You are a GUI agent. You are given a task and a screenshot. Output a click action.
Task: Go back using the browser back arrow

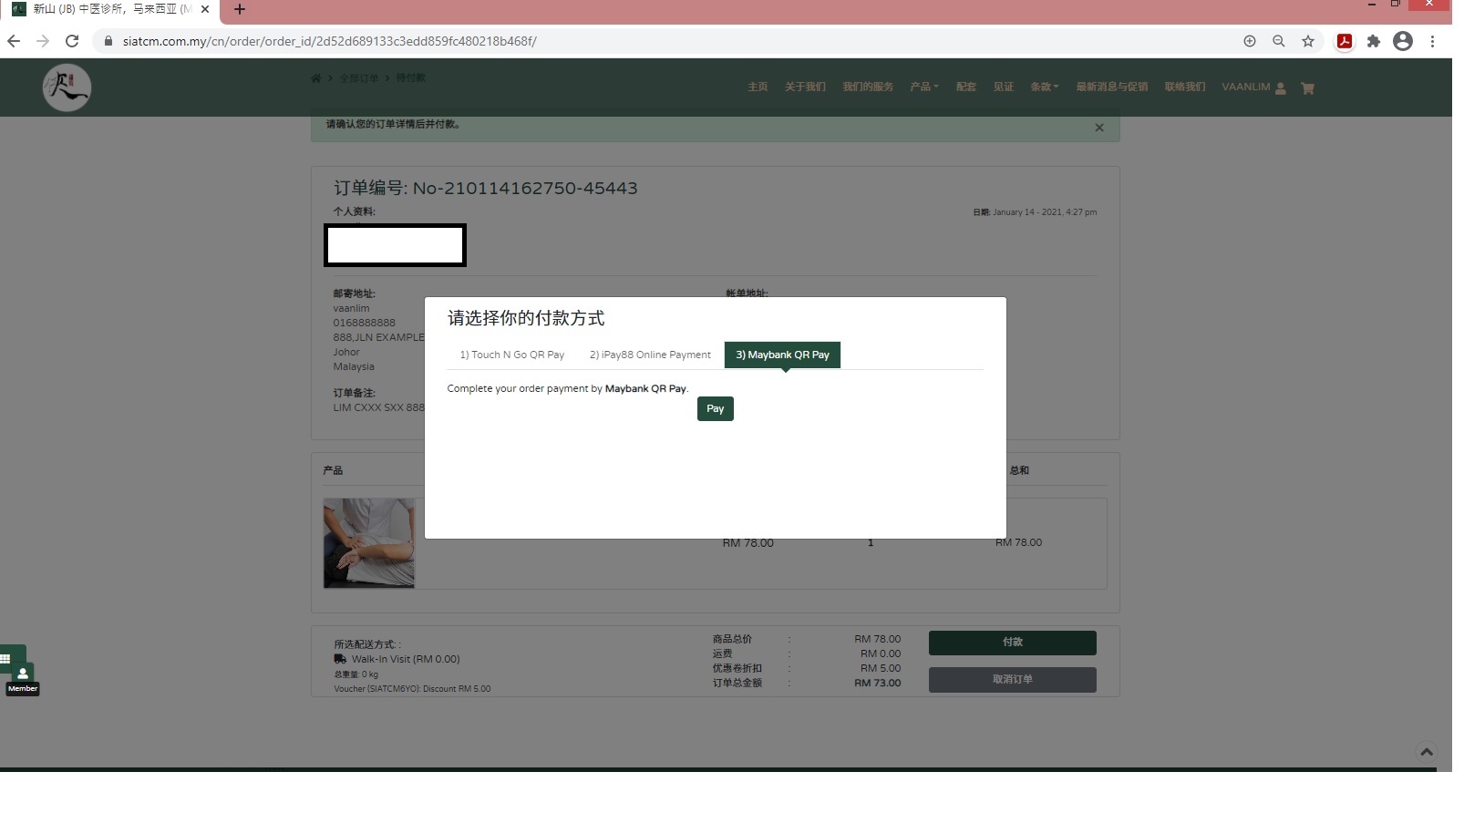point(14,41)
